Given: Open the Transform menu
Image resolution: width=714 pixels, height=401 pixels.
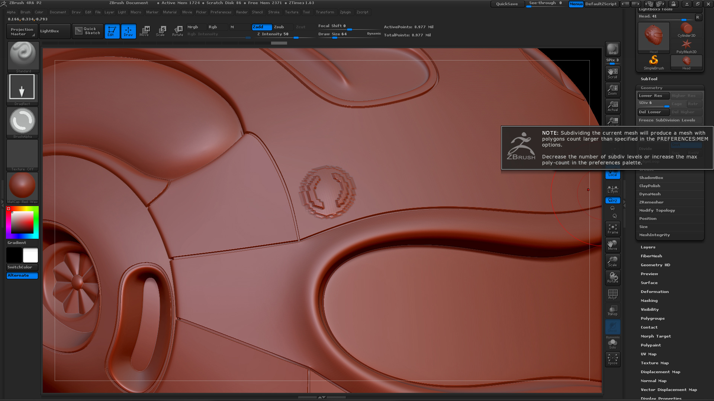Looking at the screenshot, I should point(325,12).
